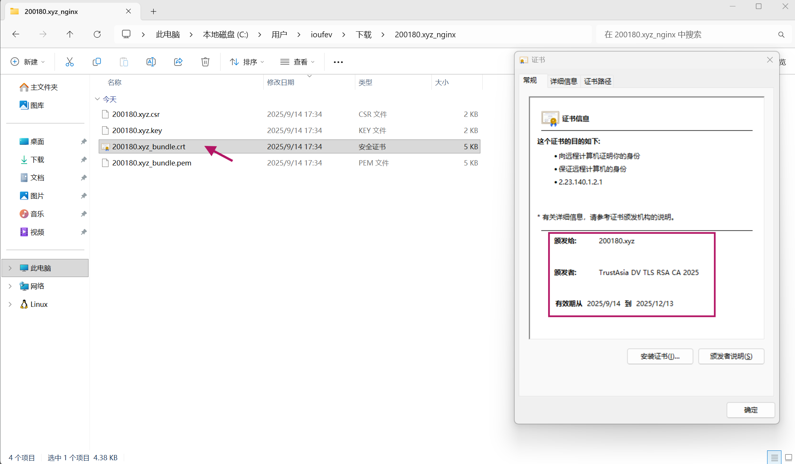795x464 pixels.
Task: Delete the selected file with the trash icon
Action: point(205,61)
